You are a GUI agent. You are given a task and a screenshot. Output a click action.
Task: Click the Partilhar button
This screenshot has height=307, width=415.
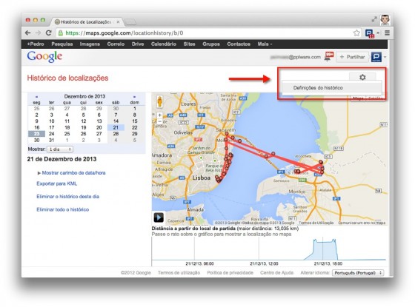352,57
